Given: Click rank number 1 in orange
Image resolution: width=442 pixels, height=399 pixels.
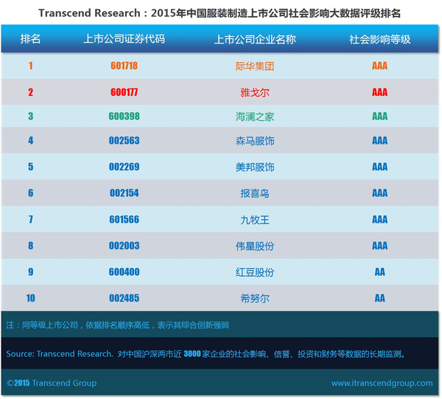Looking at the screenshot, I should pyautogui.click(x=30, y=66).
